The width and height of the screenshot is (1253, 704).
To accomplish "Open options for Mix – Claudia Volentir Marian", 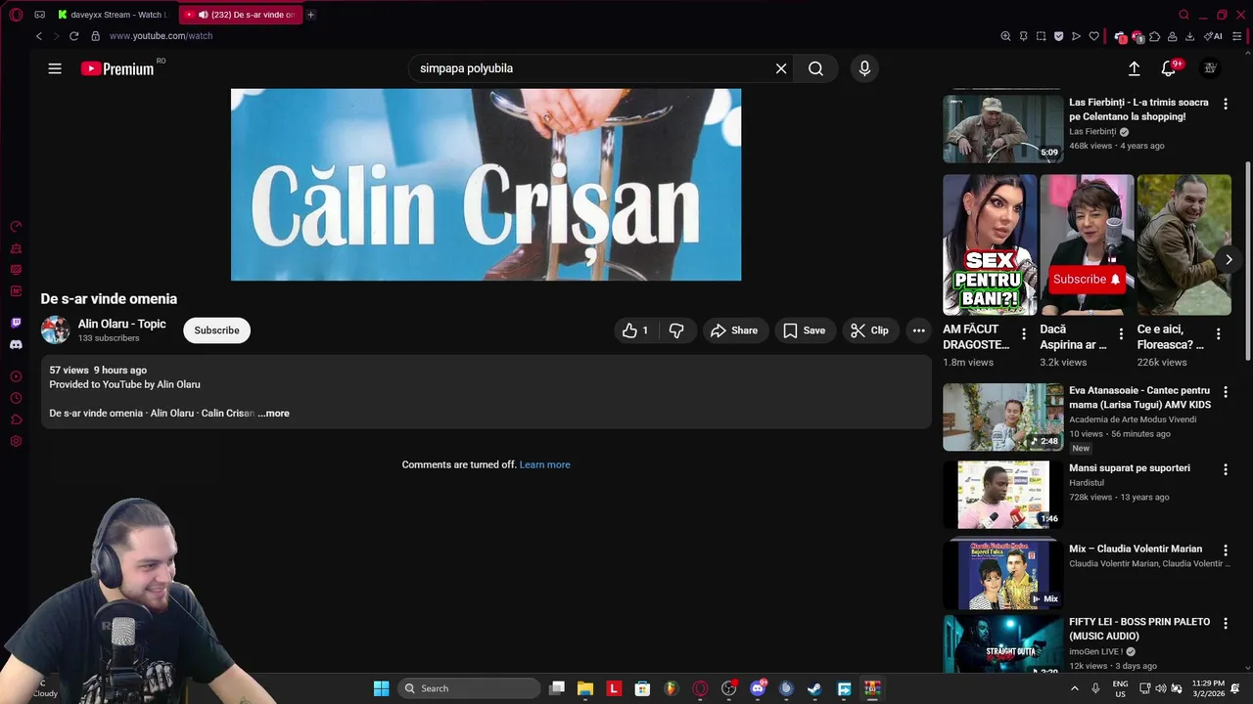I will (1225, 550).
